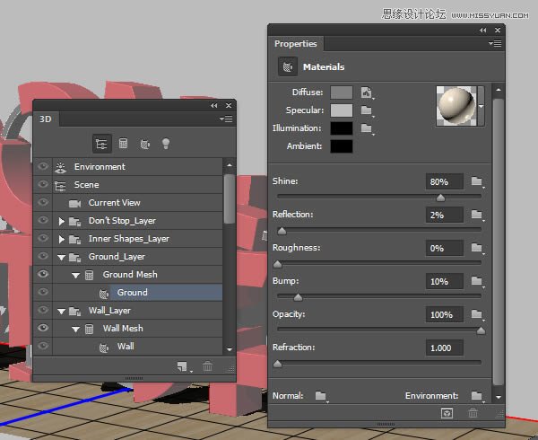Hide the Wall_Layer

[43, 310]
